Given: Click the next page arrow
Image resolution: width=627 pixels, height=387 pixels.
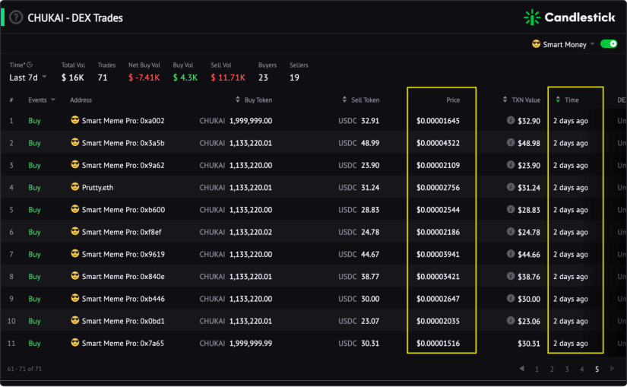Looking at the screenshot, I should [x=612, y=369].
